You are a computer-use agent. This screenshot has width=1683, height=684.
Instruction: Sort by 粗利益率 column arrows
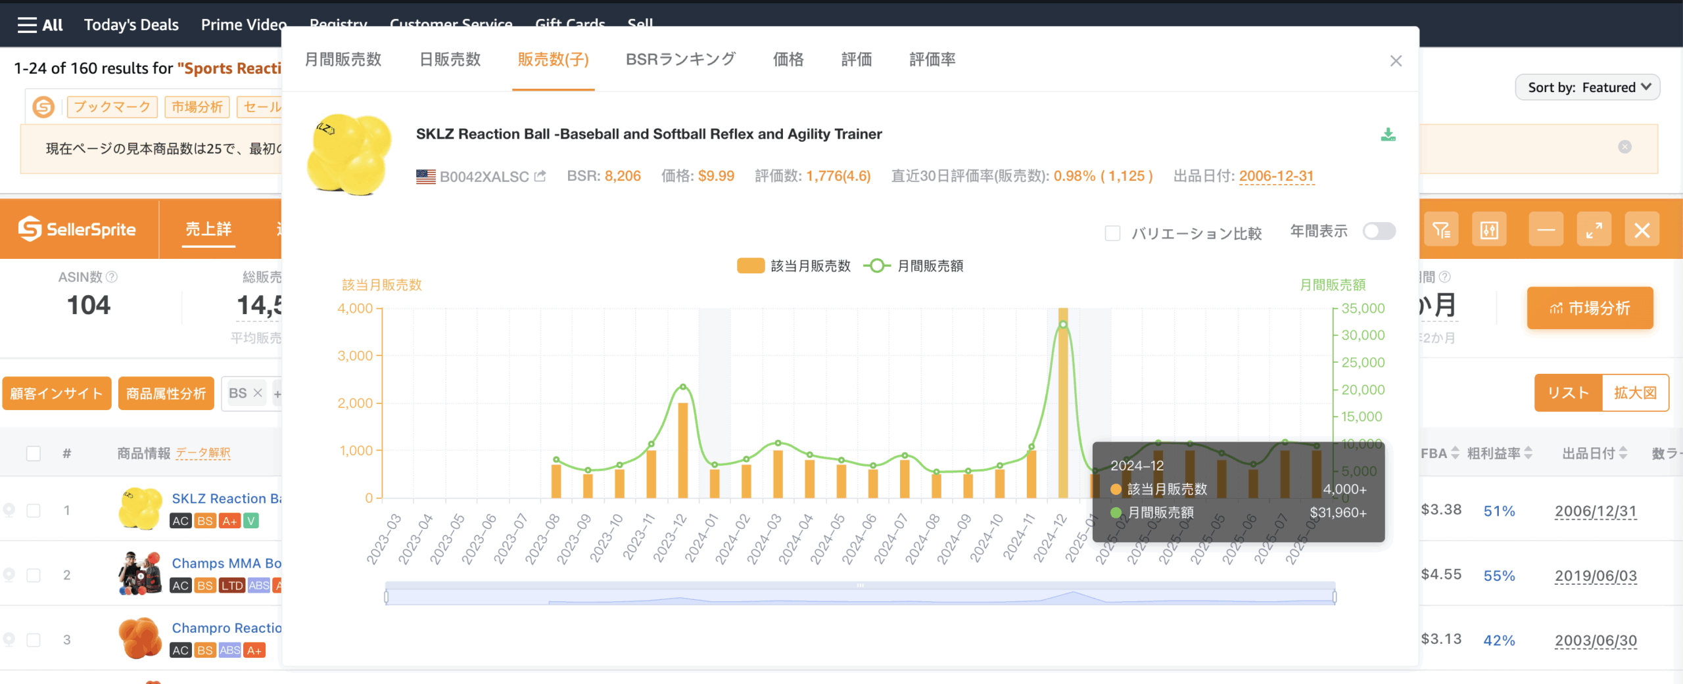coord(1528,453)
